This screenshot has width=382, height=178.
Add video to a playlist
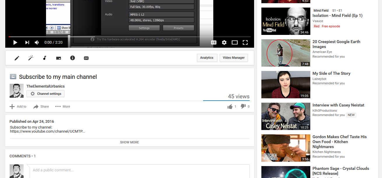(18, 106)
